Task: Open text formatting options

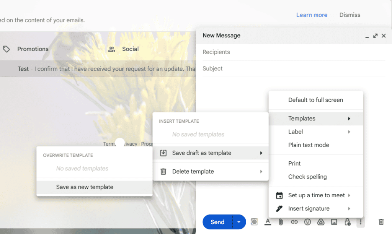Action: click(x=268, y=222)
